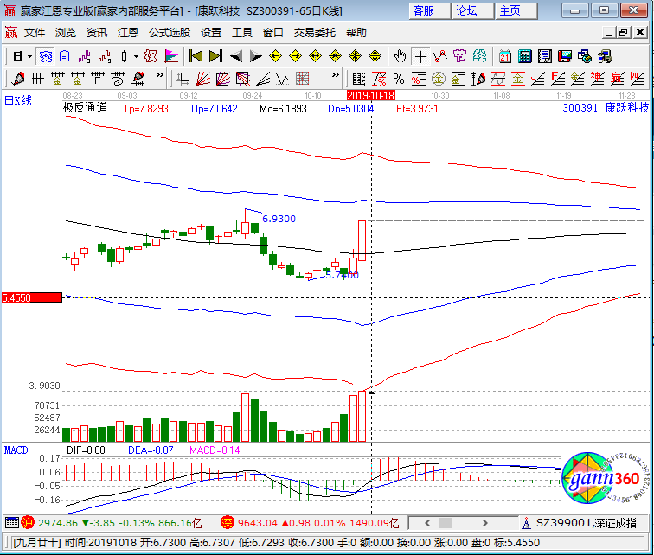Click the jump-to-first-bar arrow icon

196,56
